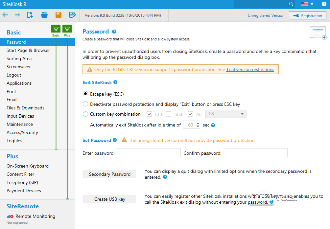Select Files & Downloads
This screenshot has height=229, width=330.
point(25,108)
